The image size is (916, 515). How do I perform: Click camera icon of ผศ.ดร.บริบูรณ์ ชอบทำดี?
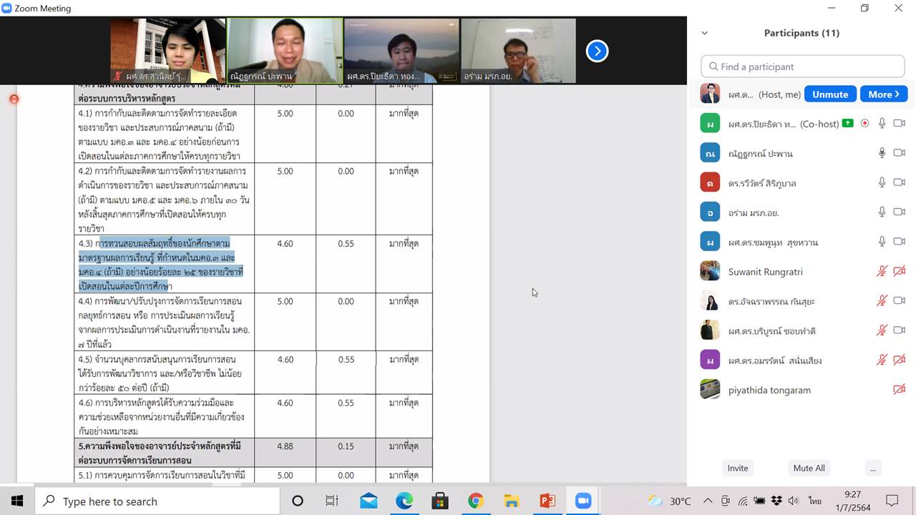click(x=900, y=330)
